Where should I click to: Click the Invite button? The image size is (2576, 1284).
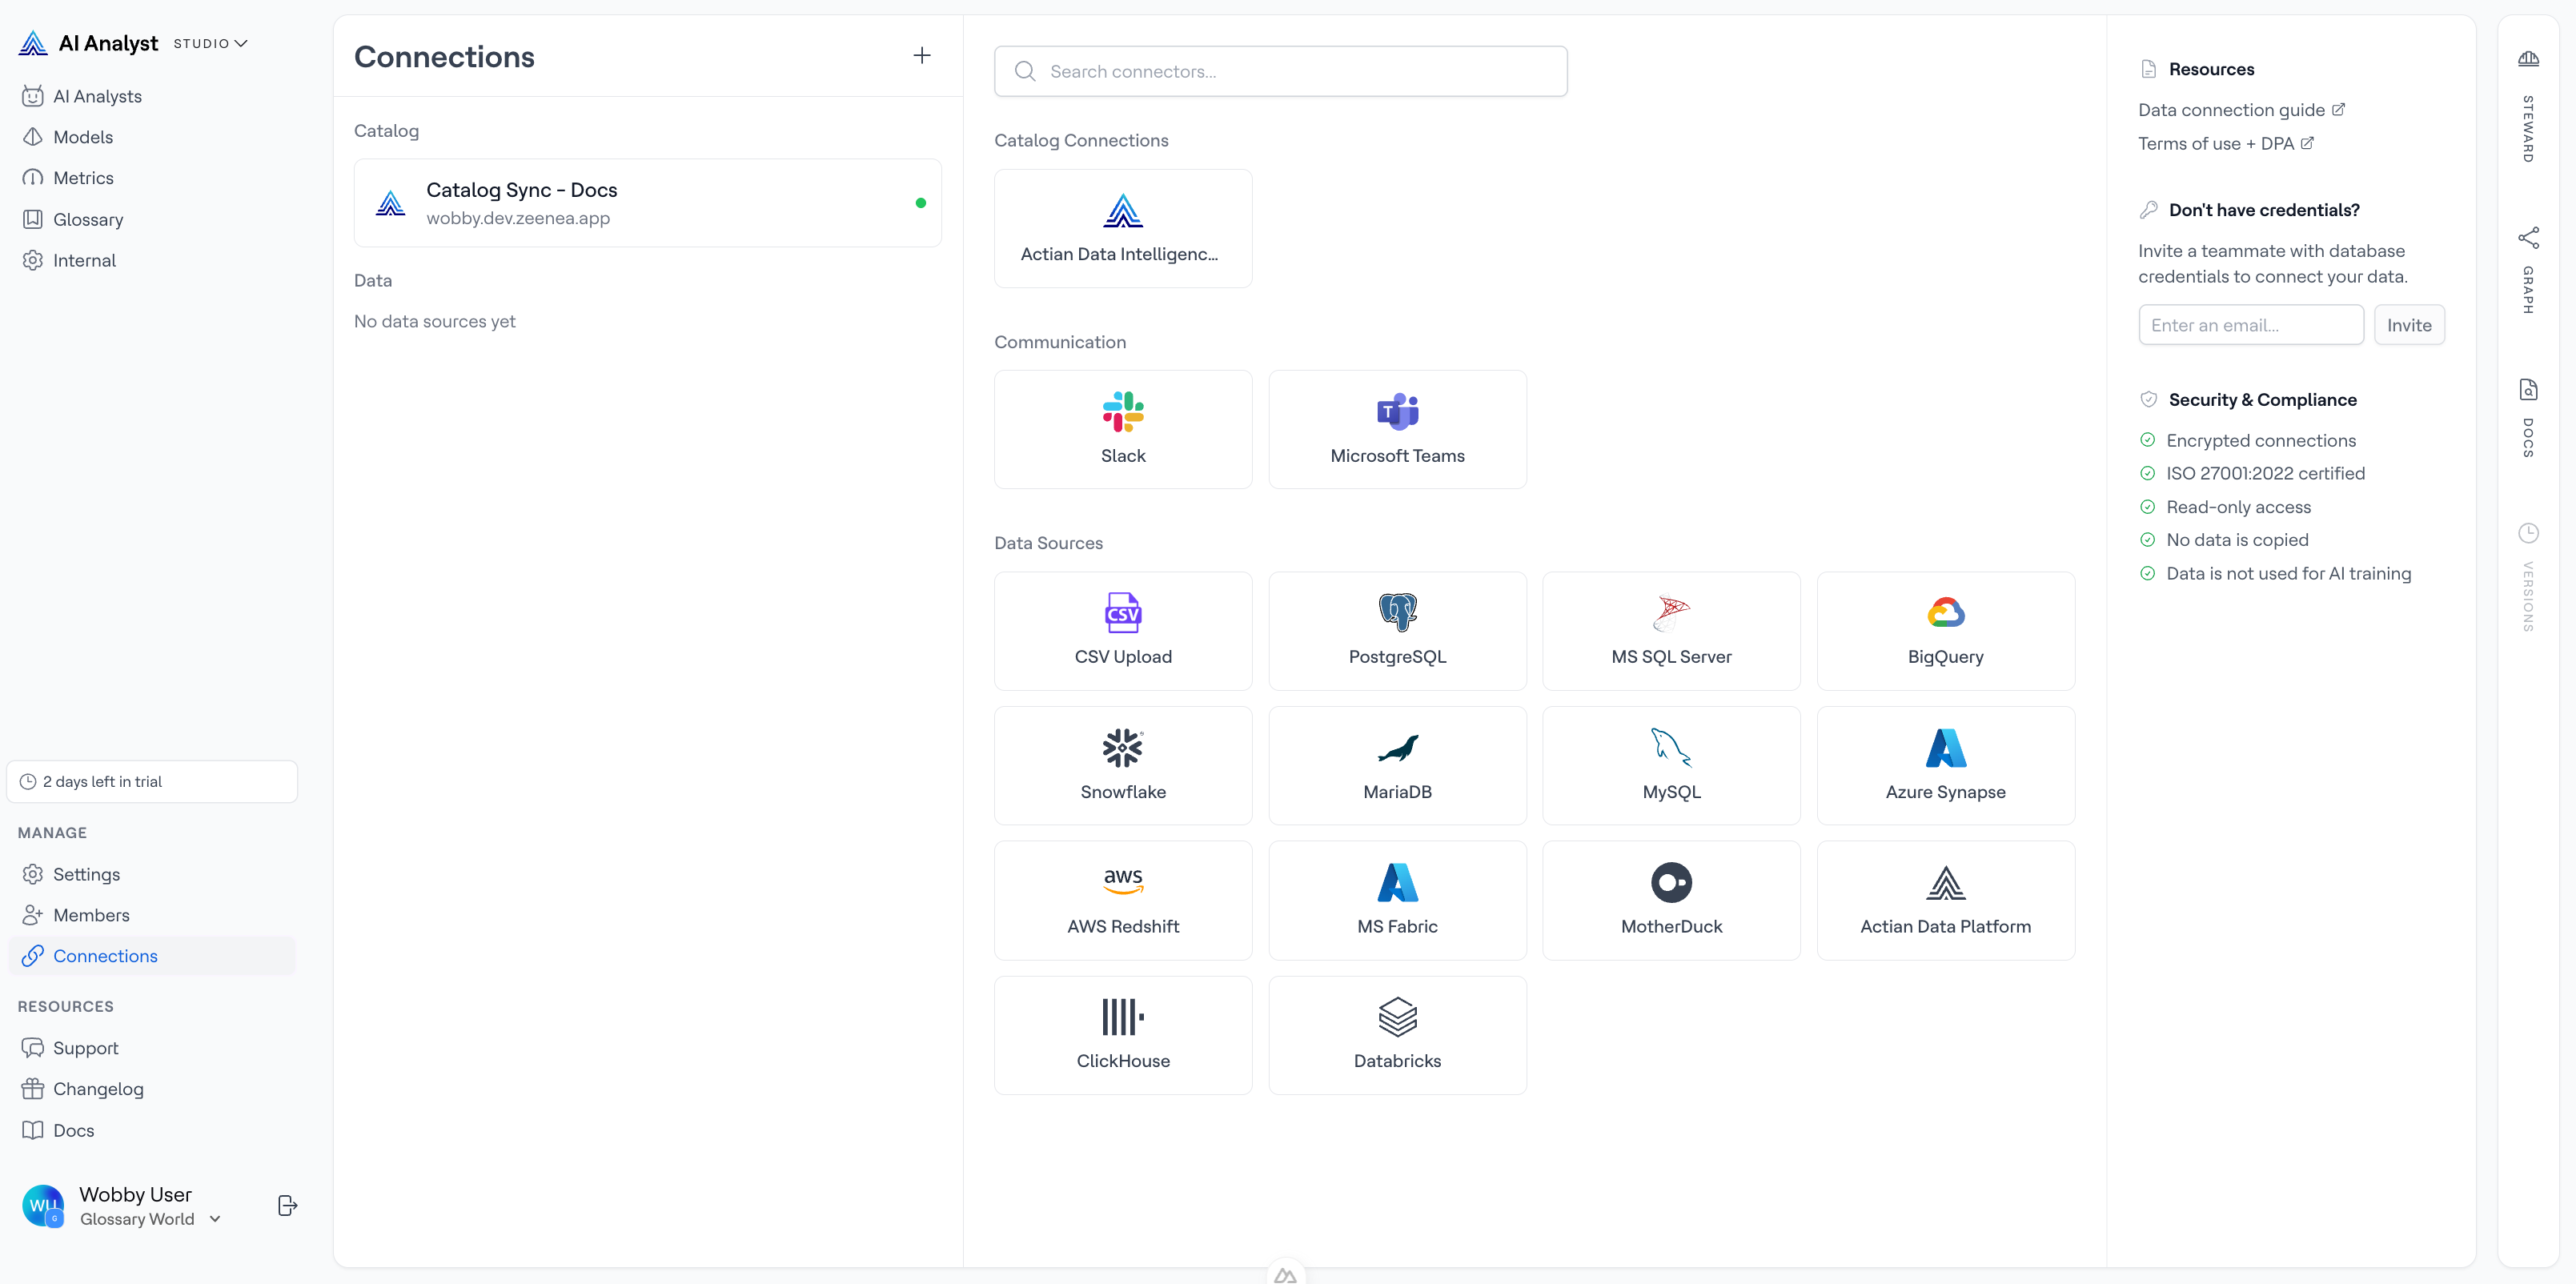tap(2409, 324)
